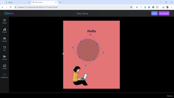Select the girl with laptop image
Image resolution: width=174 pixels, height=98 pixels.
pos(80,76)
